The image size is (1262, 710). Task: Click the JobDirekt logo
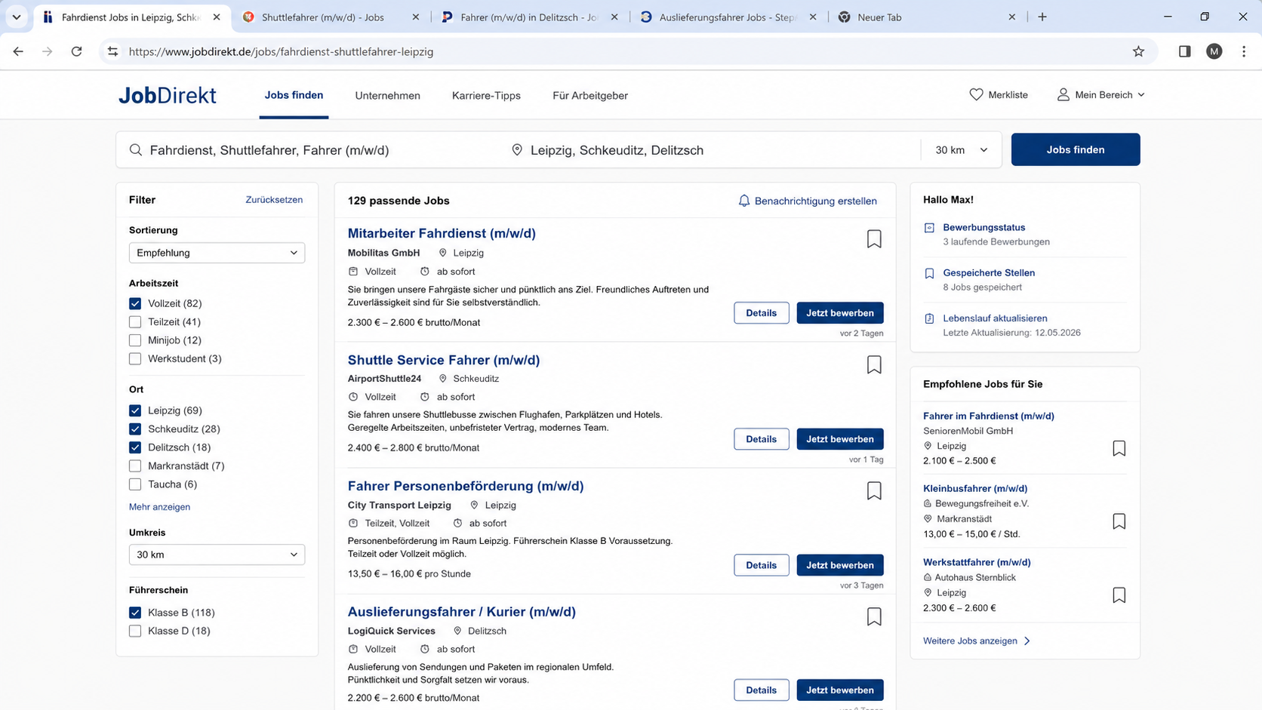point(167,95)
